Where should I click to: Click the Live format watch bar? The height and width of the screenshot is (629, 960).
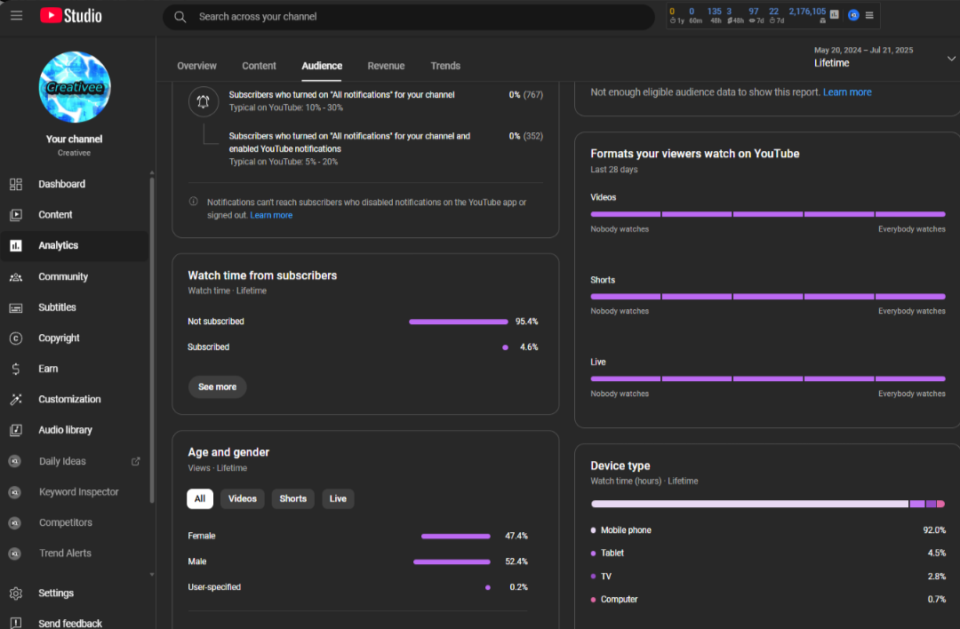click(768, 378)
